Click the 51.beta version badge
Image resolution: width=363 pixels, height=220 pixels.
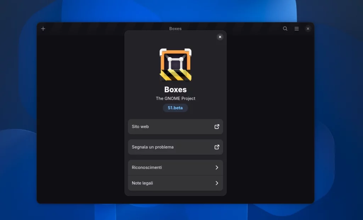(175, 108)
